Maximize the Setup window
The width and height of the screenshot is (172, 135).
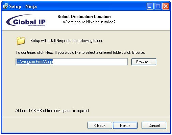point(158,6)
